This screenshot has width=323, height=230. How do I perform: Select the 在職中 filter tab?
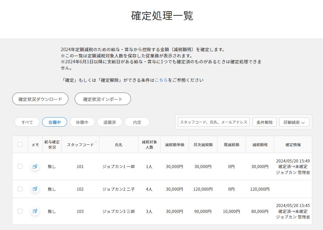click(55, 122)
